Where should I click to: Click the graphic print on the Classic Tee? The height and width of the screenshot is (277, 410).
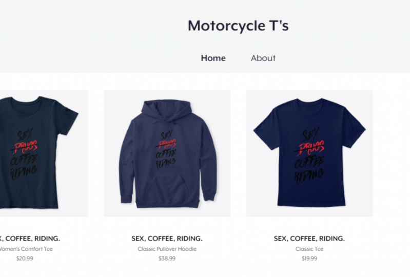pos(309,155)
